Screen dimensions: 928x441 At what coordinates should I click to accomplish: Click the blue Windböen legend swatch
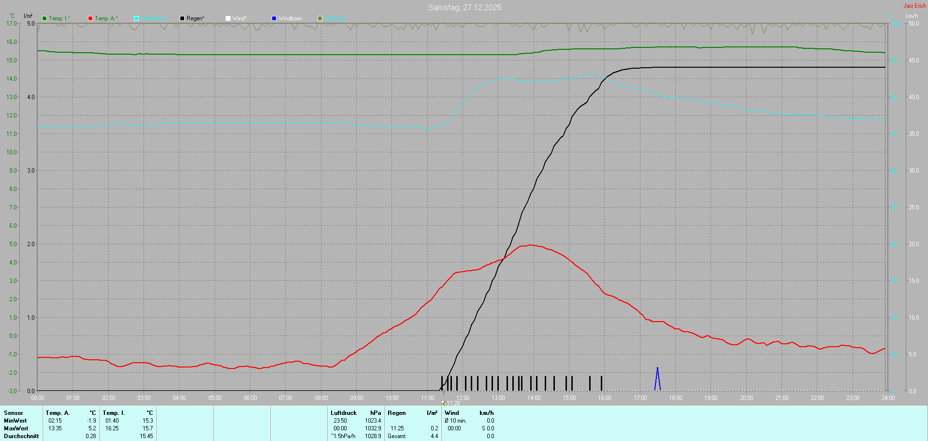(x=274, y=18)
